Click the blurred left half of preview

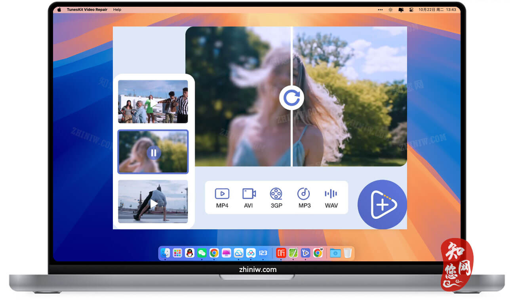[238, 96]
